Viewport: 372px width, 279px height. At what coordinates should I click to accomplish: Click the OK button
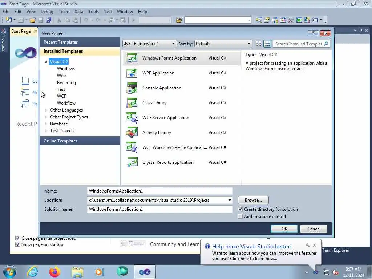point(284,229)
